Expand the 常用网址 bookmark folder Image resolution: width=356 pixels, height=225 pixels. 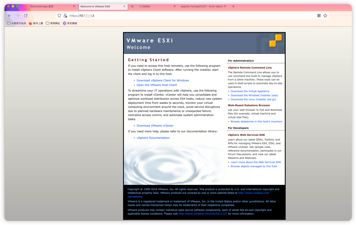pyautogui.click(x=53, y=23)
